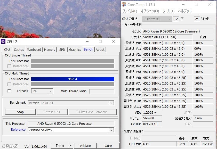Click the VID value 1.2062 v
The height and width of the screenshot is (149, 217).
(152, 112)
